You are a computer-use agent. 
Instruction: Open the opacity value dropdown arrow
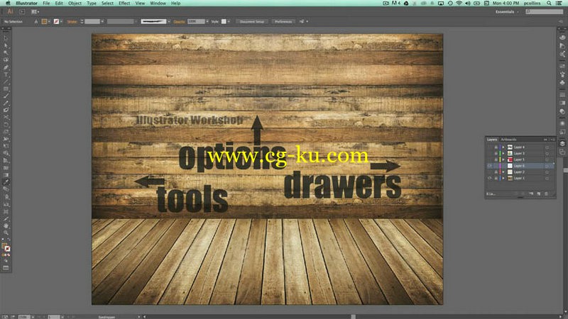(x=207, y=21)
